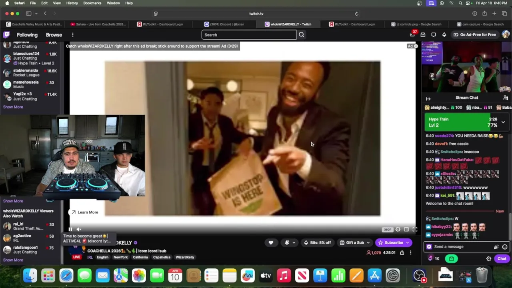The height and width of the screenshot is (288, 512).
Task: Pause the video player
Action: coord(70,229)
